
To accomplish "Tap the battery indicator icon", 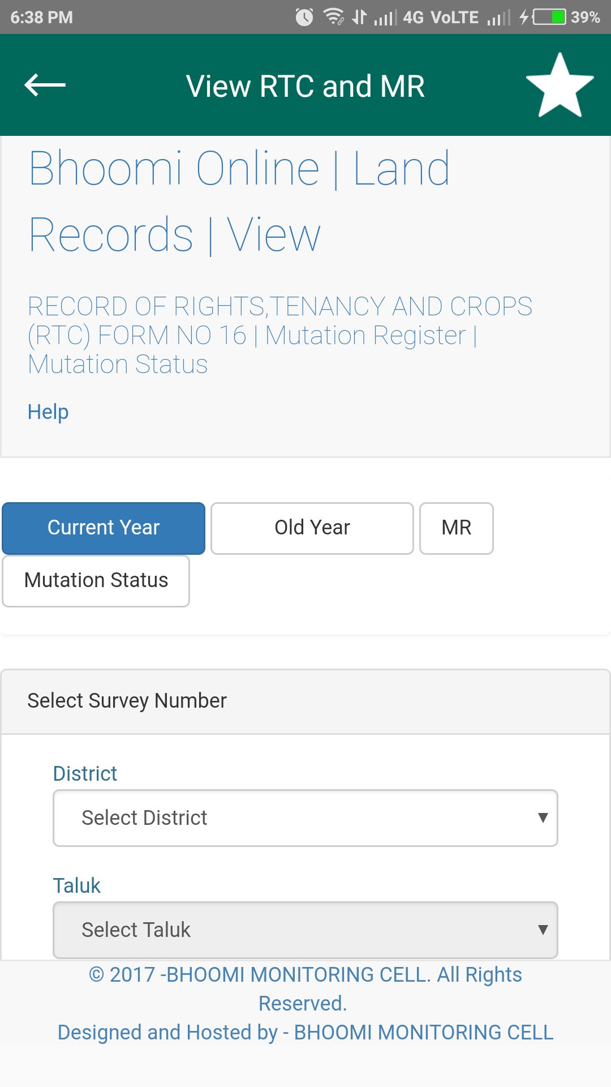I will (549, 17).
